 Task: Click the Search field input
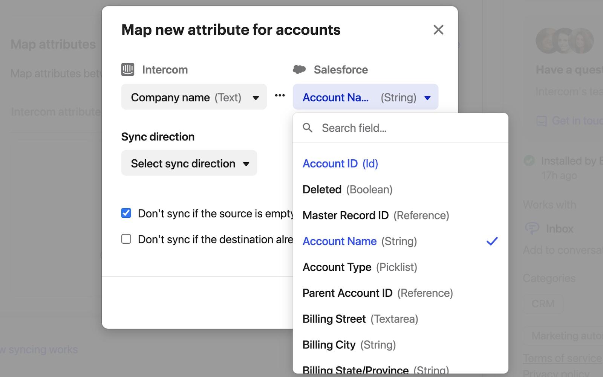400,128
